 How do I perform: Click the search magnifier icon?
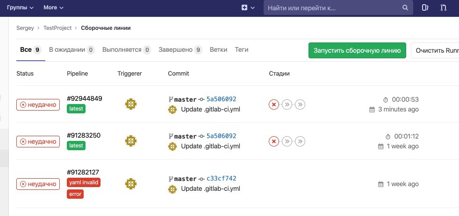click(x=405, y=7)
